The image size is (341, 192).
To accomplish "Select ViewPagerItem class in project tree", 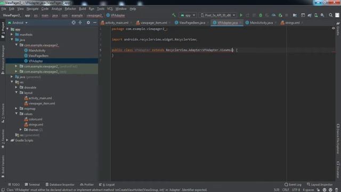I will pyautogui.click(x=38, y=55).
